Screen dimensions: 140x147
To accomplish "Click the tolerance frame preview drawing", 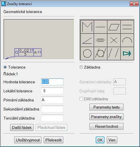I will pyautogui.click(x=39, y=39).
